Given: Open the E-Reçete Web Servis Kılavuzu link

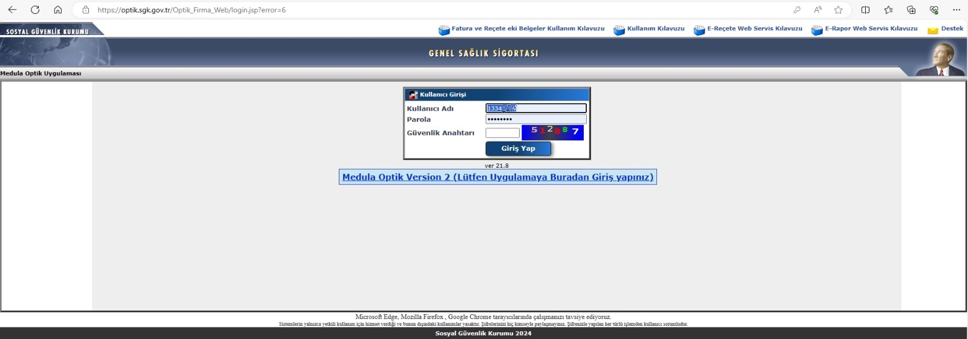Looking at the screenshot, I should 754,28.
